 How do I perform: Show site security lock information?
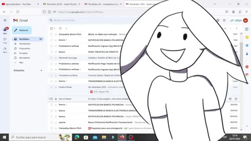point(49,12)
